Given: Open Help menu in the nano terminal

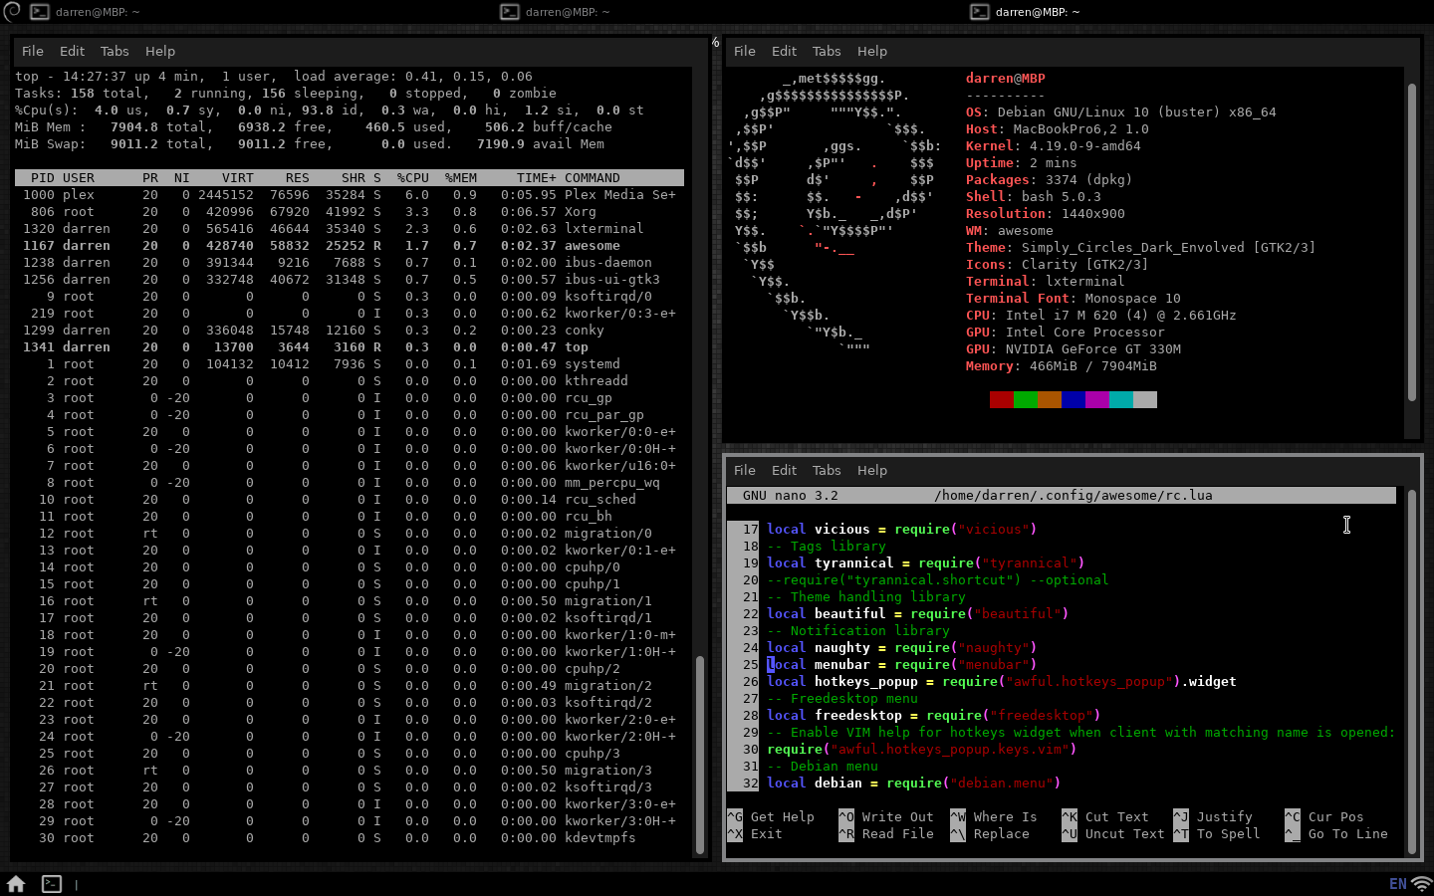Looking at the screenshot, I should [871, 470].
